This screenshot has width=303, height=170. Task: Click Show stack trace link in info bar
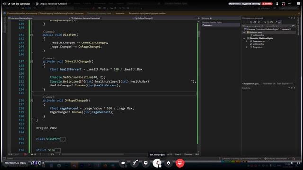coord(99,13)
